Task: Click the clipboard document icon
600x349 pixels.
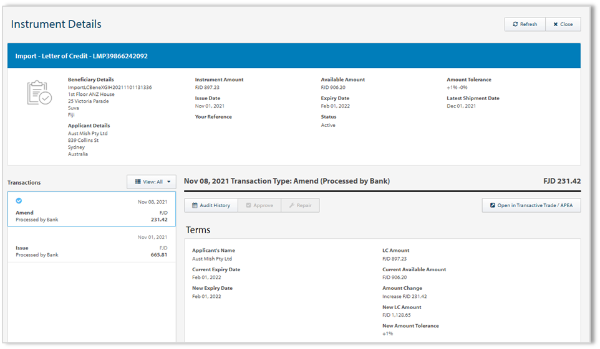Action: pos(39,93)
